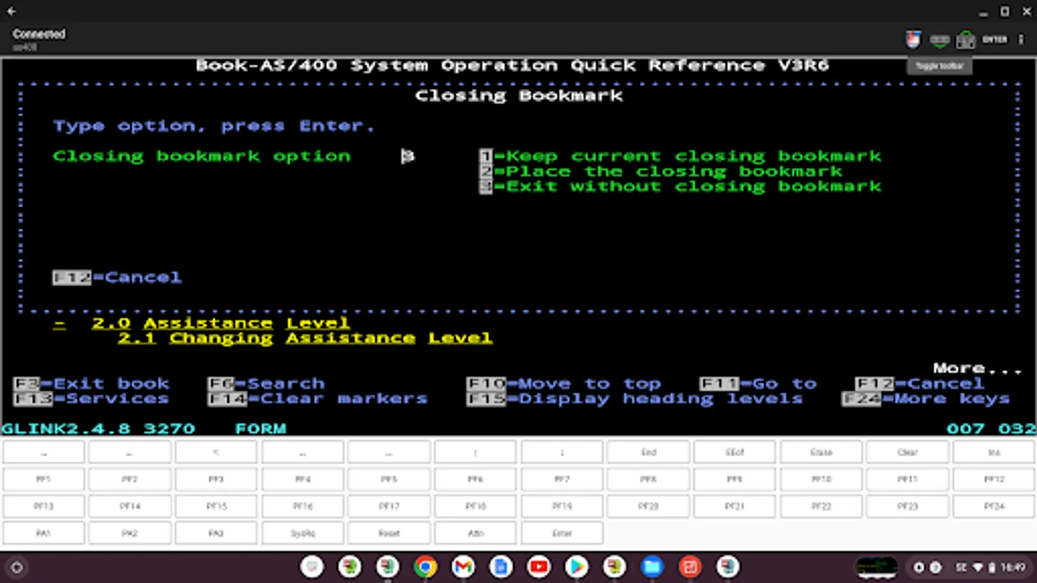Tap the PF14 key
This screenshot has width=1037, height=583.
coord(130,506)
